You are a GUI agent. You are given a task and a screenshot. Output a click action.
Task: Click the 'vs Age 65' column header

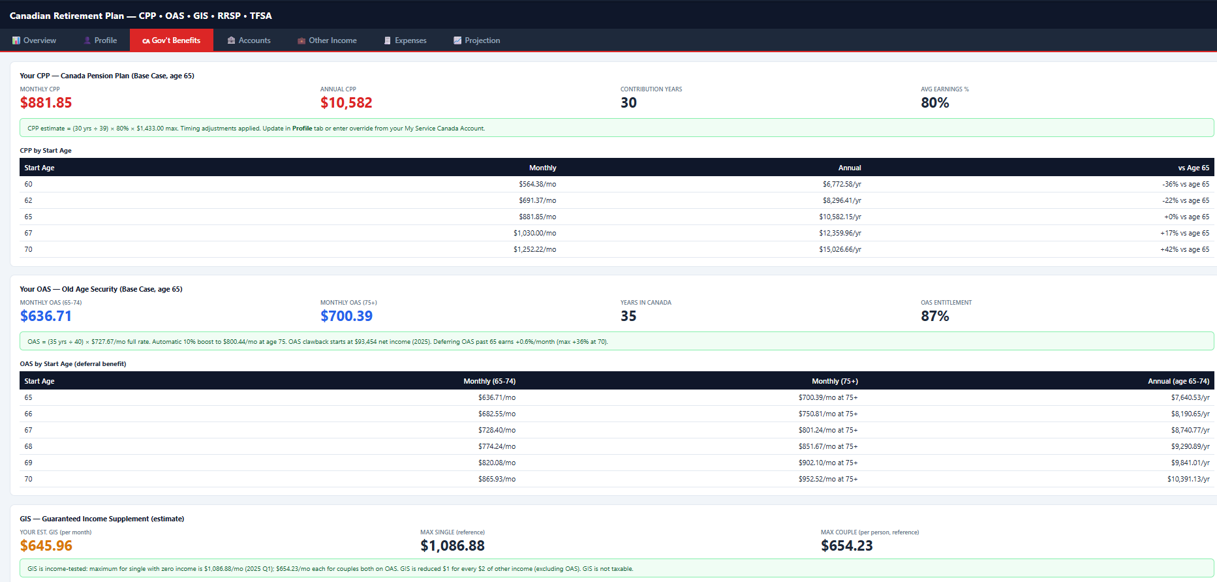pos(1193,168)
